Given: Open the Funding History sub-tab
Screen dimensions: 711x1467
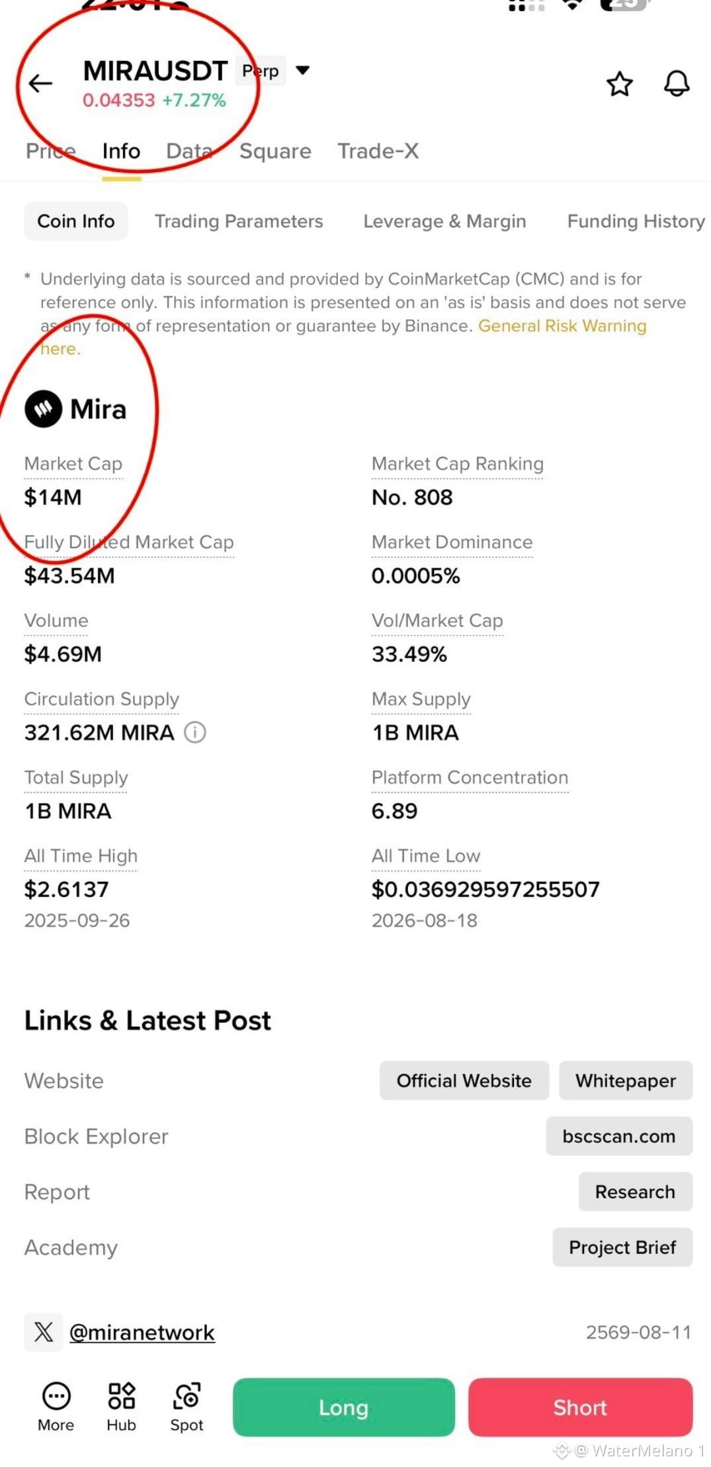Looking at the screenshot, I should (636, 221).
